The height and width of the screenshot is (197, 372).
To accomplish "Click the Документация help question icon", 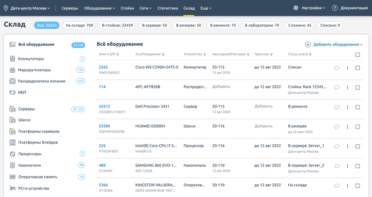I will (334, 8).
